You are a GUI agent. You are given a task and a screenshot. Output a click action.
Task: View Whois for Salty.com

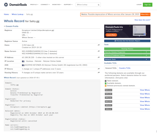(x=145, y=90)
